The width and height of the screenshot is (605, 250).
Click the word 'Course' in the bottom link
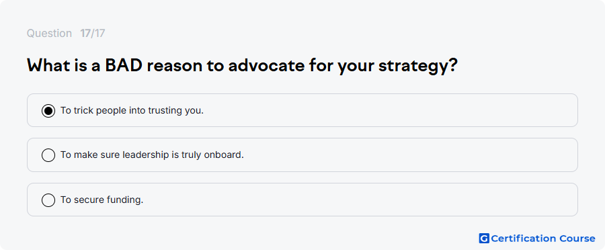[x=577, y=239]
